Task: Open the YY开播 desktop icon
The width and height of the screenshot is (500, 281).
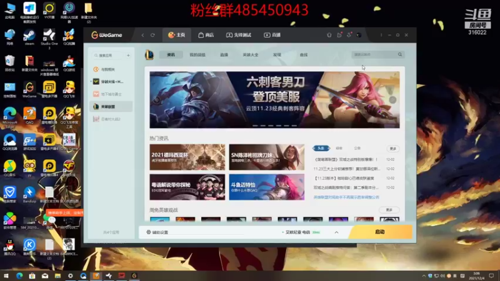Action: [x=49, y=11]
